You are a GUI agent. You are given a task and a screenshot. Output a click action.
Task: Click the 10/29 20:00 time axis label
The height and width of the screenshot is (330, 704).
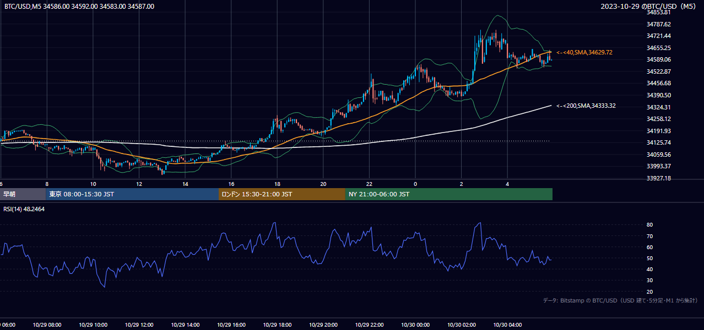click(x=323, y=325)
